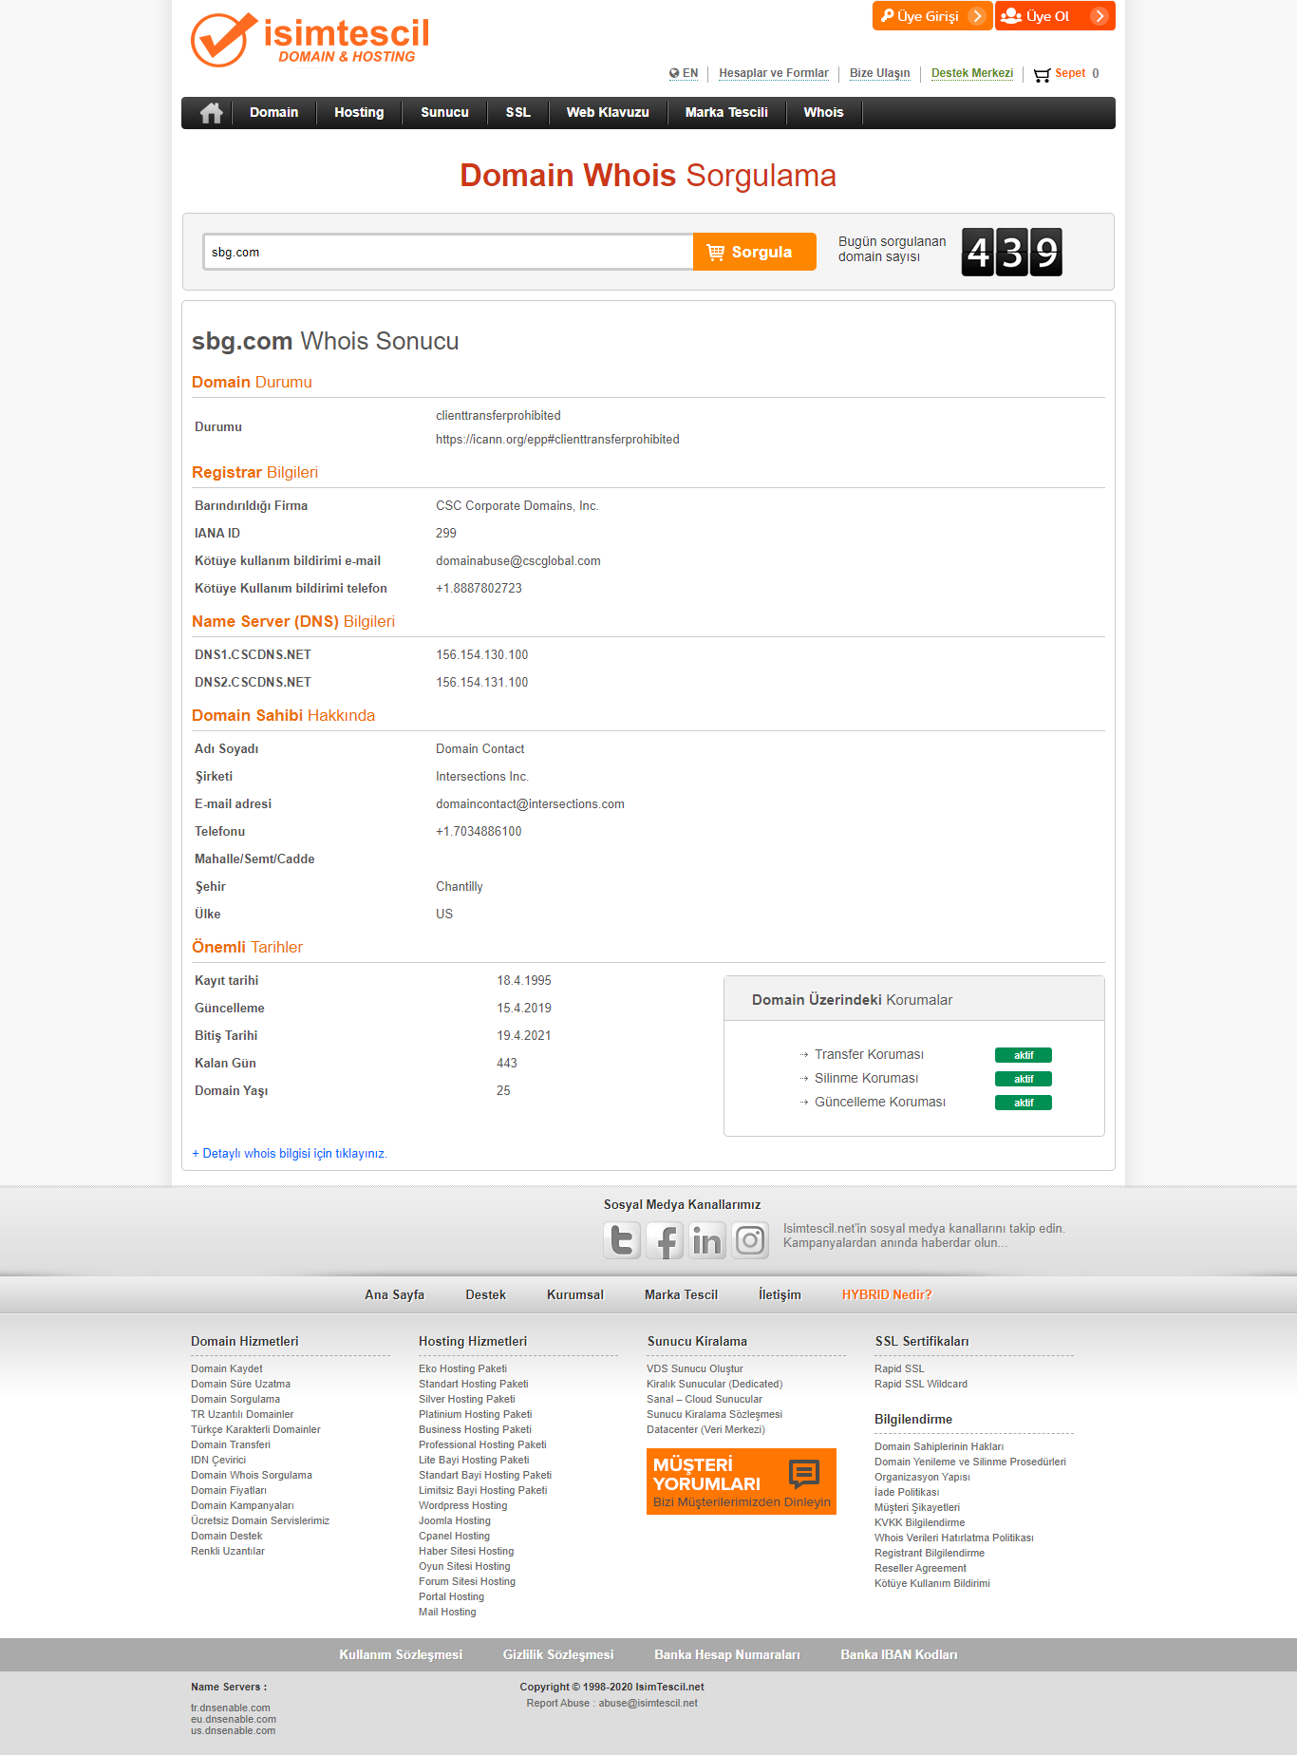Open the HYBRID Nedir? footer link
The height and width of the screenshot is (1755, 1297).
pyautogui.click(x=887, y=1294)
